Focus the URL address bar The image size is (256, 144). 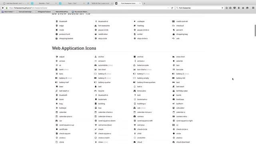coord(87,8)
